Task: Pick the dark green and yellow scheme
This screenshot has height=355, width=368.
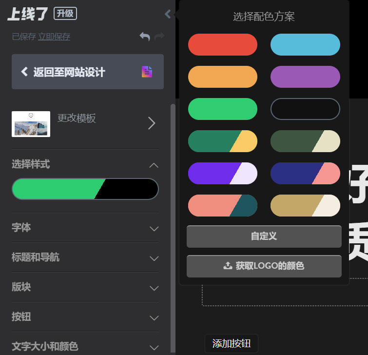Action: pyautogui.click(x=223, y=141)
